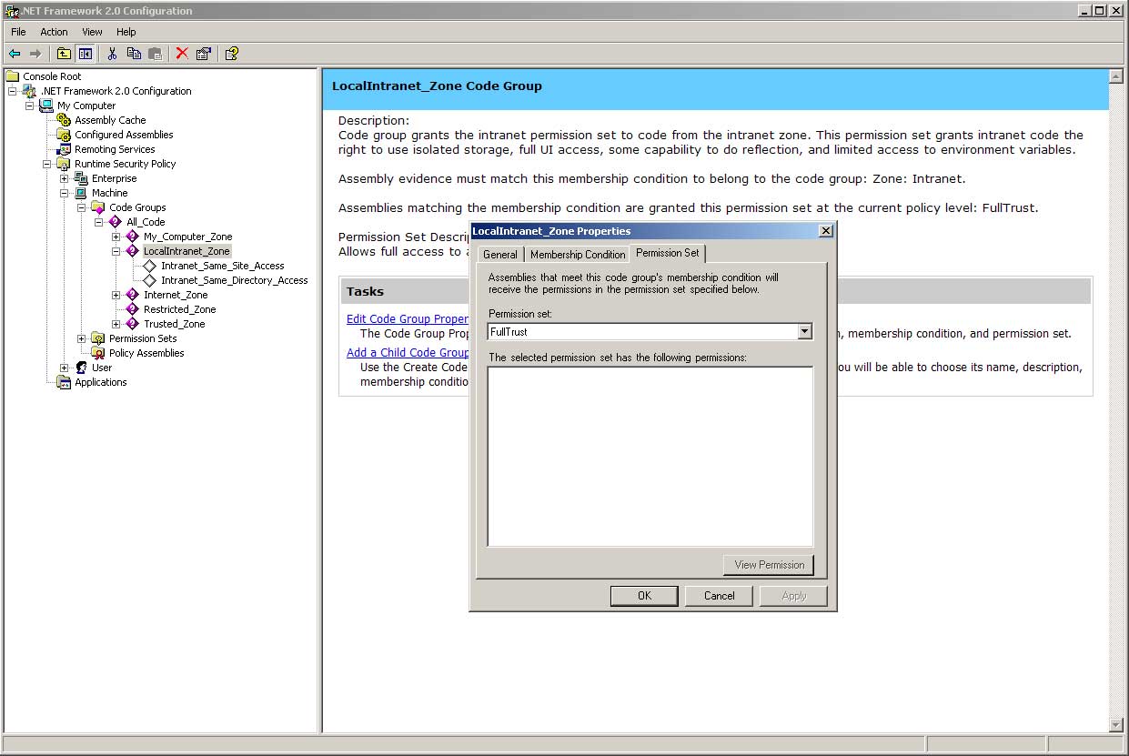
Task: Switch to the Membership Condition tab
Action: pos(578,255)
